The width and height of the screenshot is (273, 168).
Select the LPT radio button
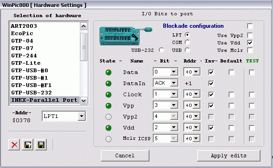pos(187,35)
